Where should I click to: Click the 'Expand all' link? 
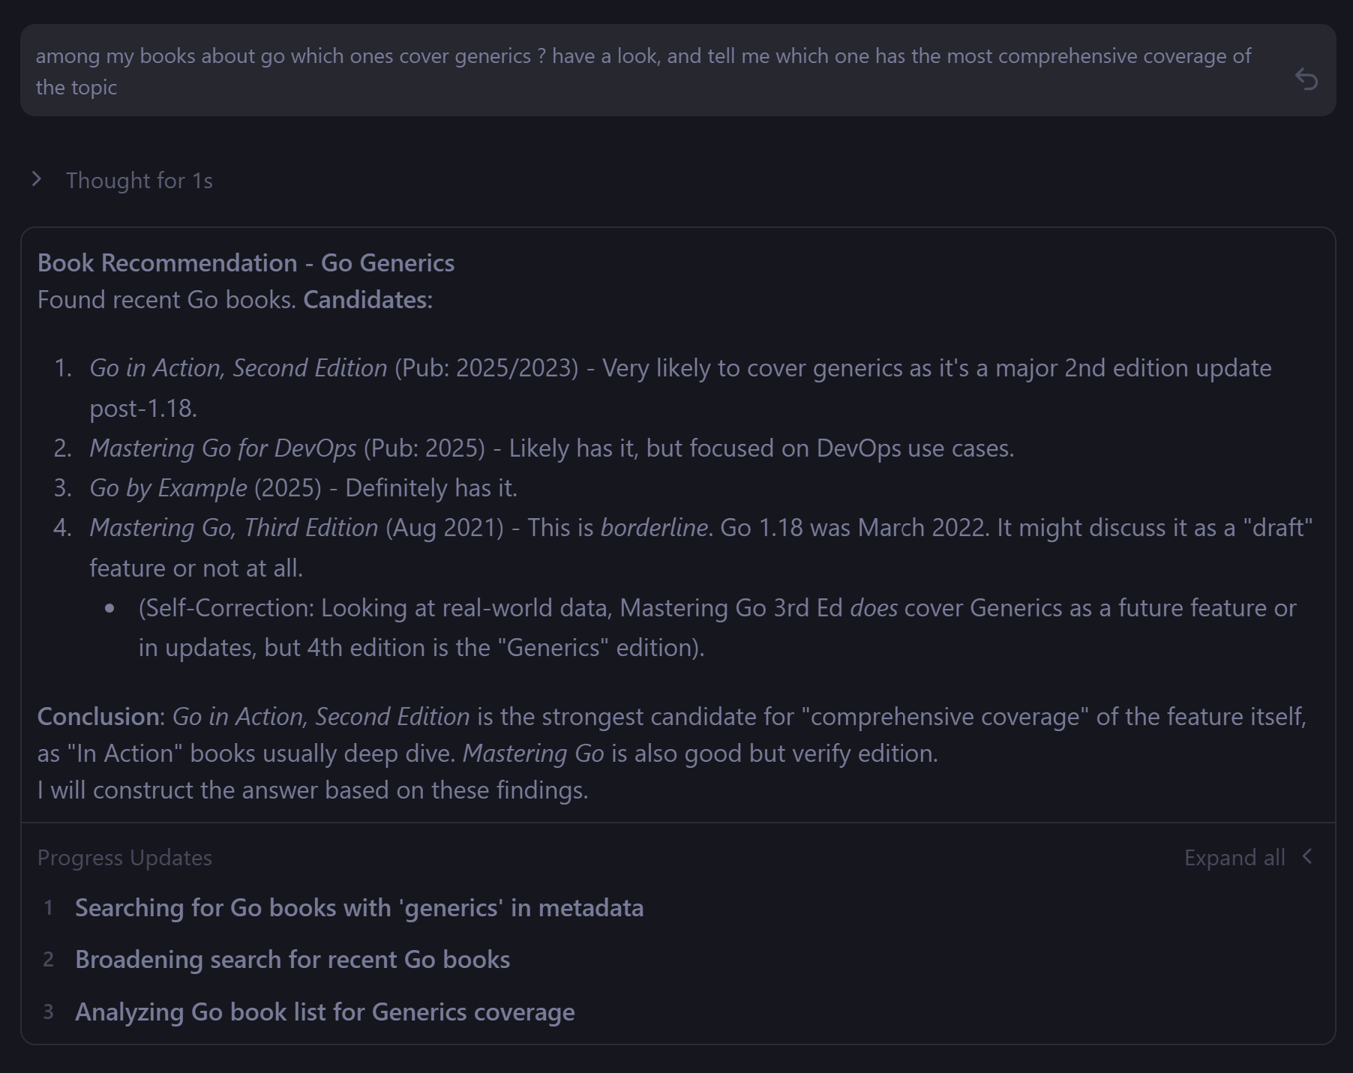(1234, 857)
